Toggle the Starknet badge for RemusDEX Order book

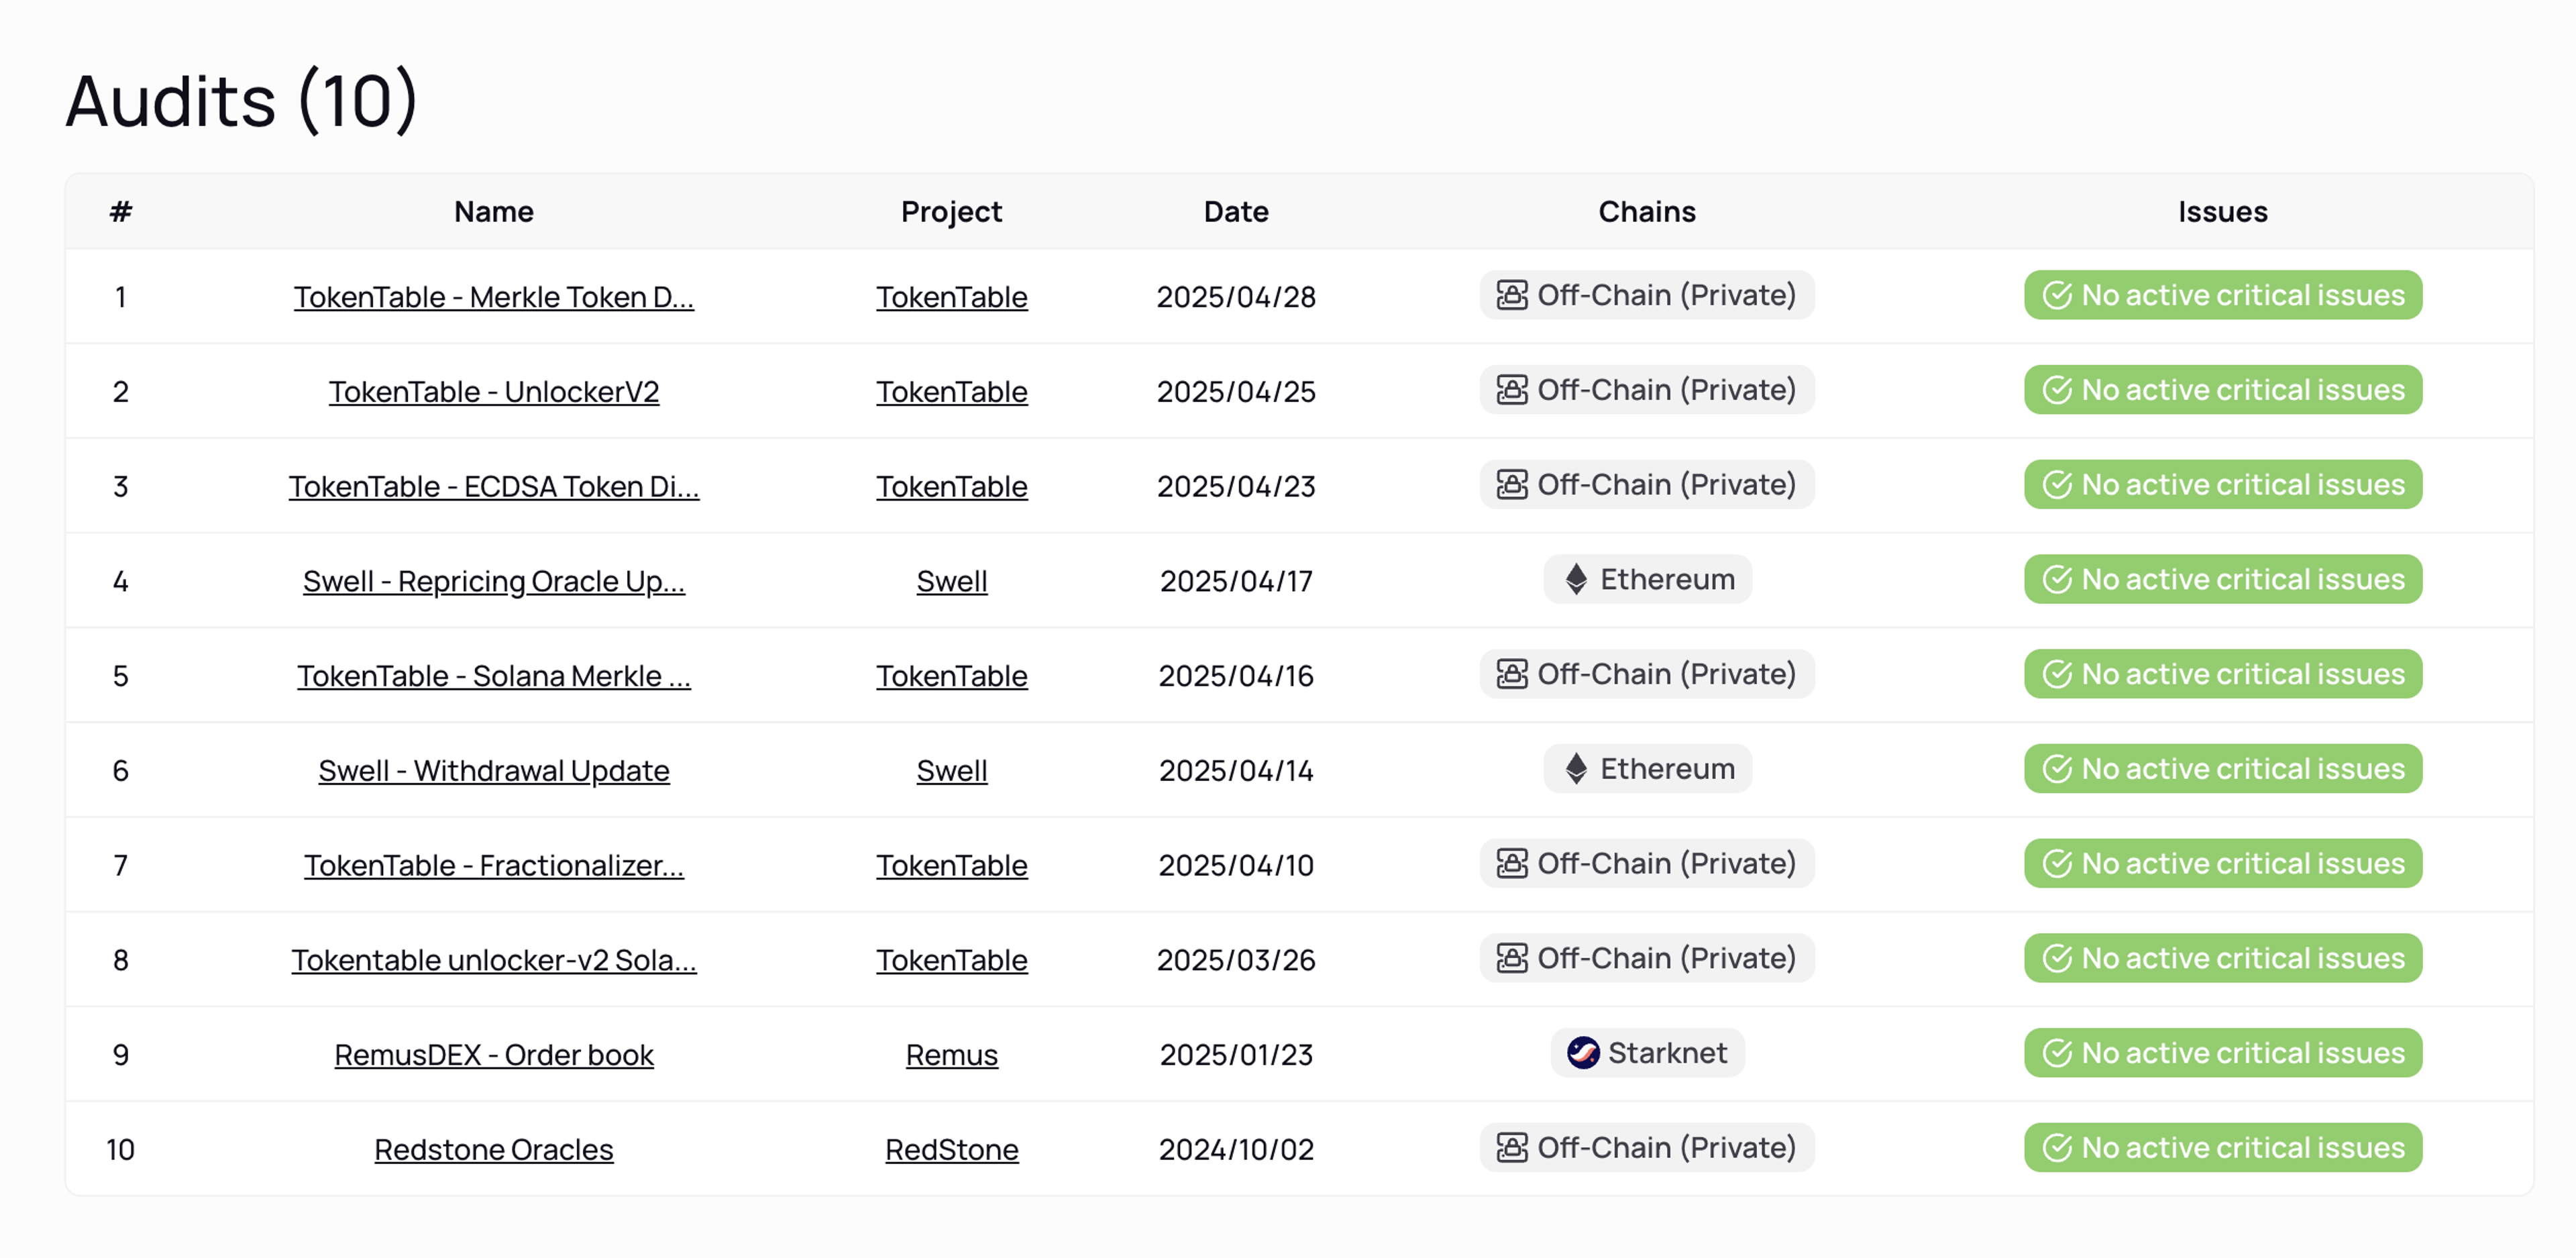1646,1052
